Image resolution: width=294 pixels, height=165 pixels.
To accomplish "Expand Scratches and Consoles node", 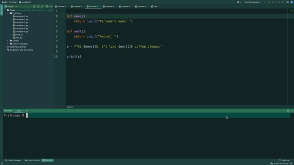I will [x=5, y=50].
